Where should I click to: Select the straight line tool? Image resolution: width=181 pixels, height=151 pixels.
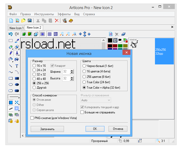click(x=11, y=66)
